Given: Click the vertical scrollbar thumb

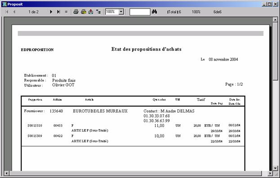Looking at the screenshot, I should [275, 51].
